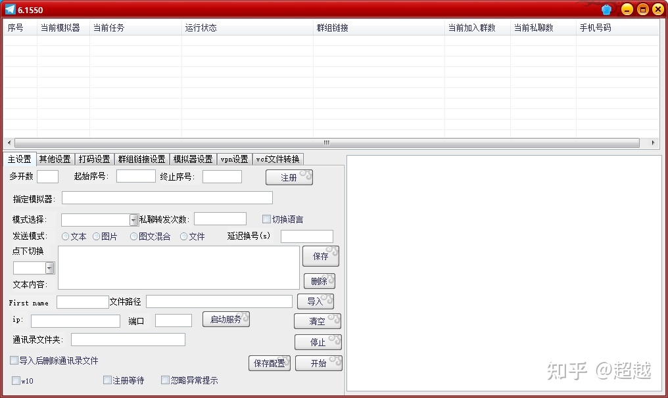This screenshot has width=668, height=398.
Task: Click the 群组链接 column header
Action: click(x=379, y=28)
